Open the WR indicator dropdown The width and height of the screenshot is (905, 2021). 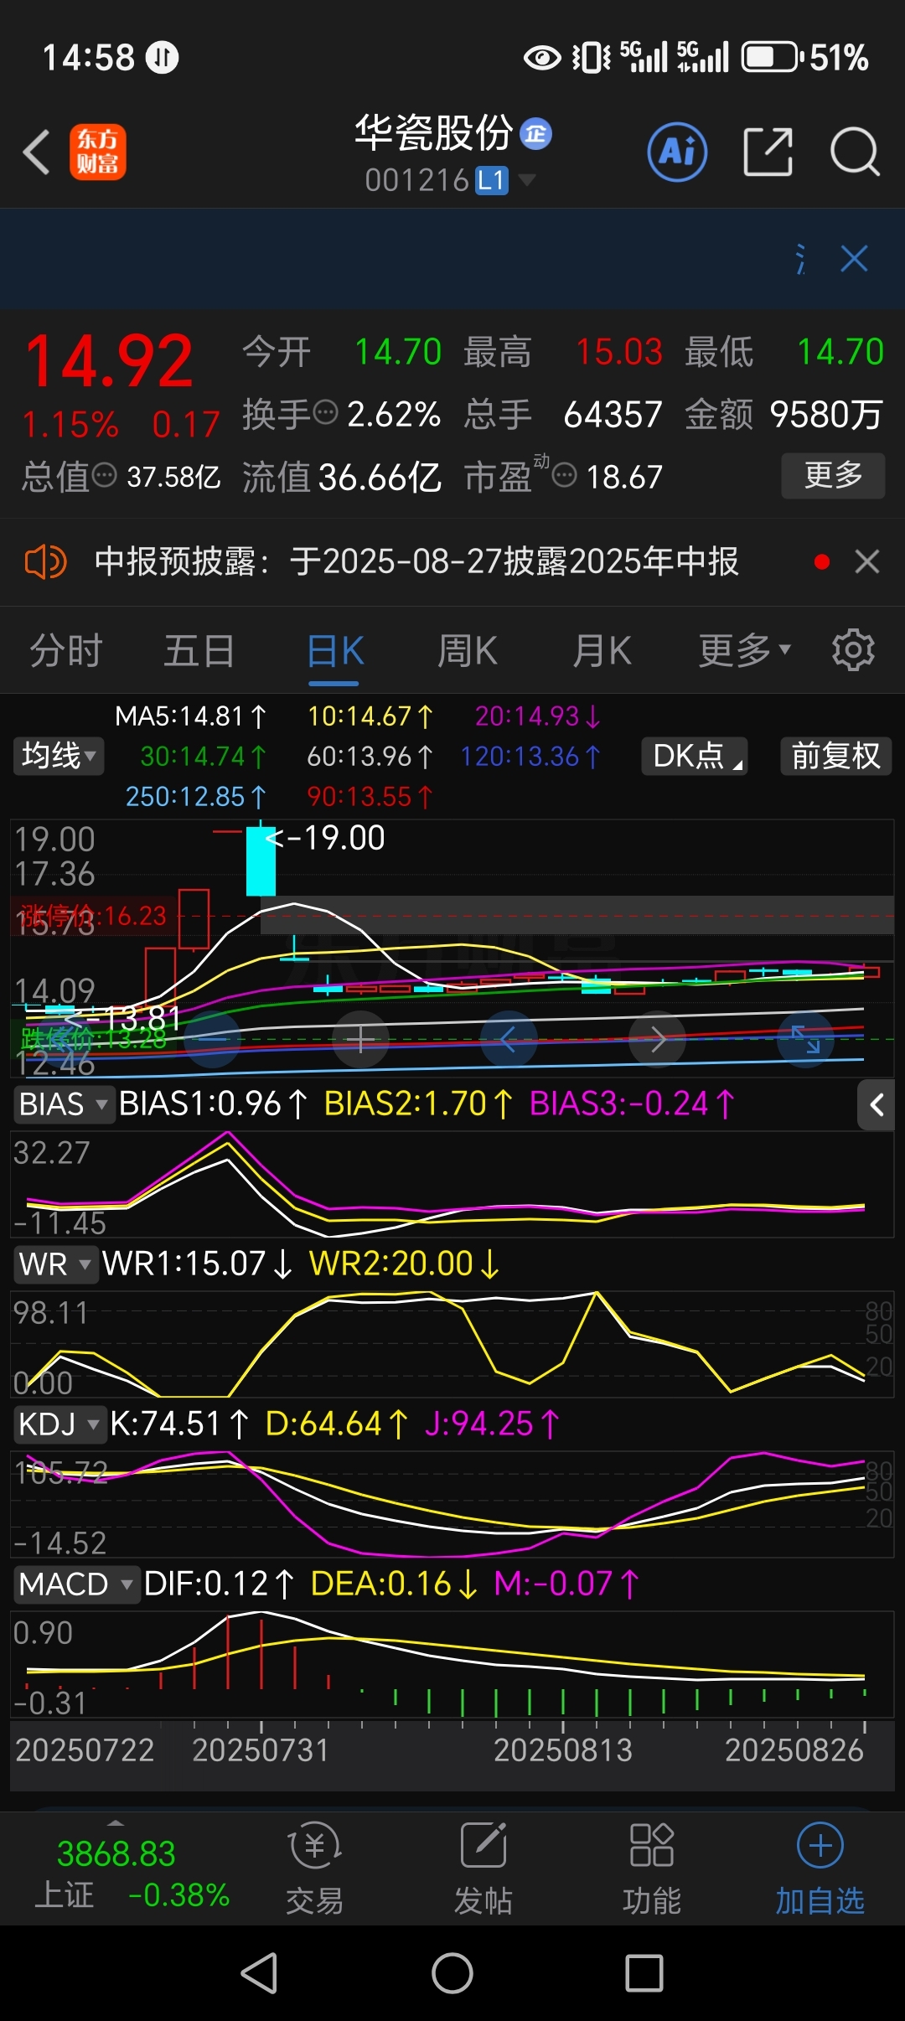coord(54,1264)
